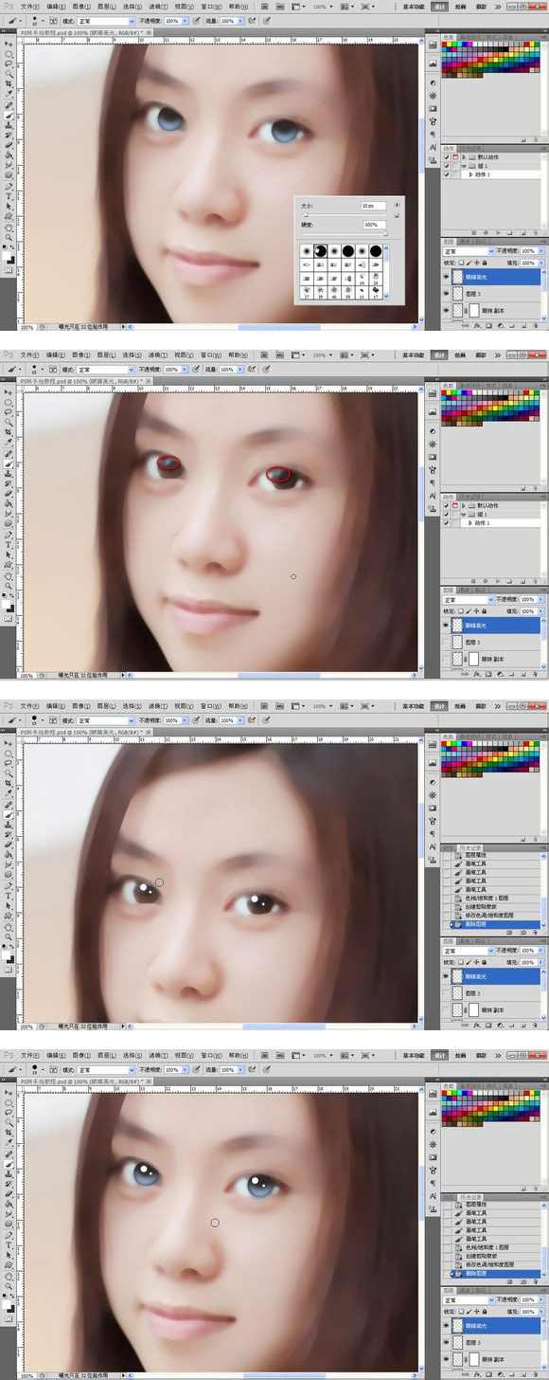Switch to 动作 tab in third screenshot
Image resolution: width=549 pixels, height=1380 pixels.
click(447, 848)
